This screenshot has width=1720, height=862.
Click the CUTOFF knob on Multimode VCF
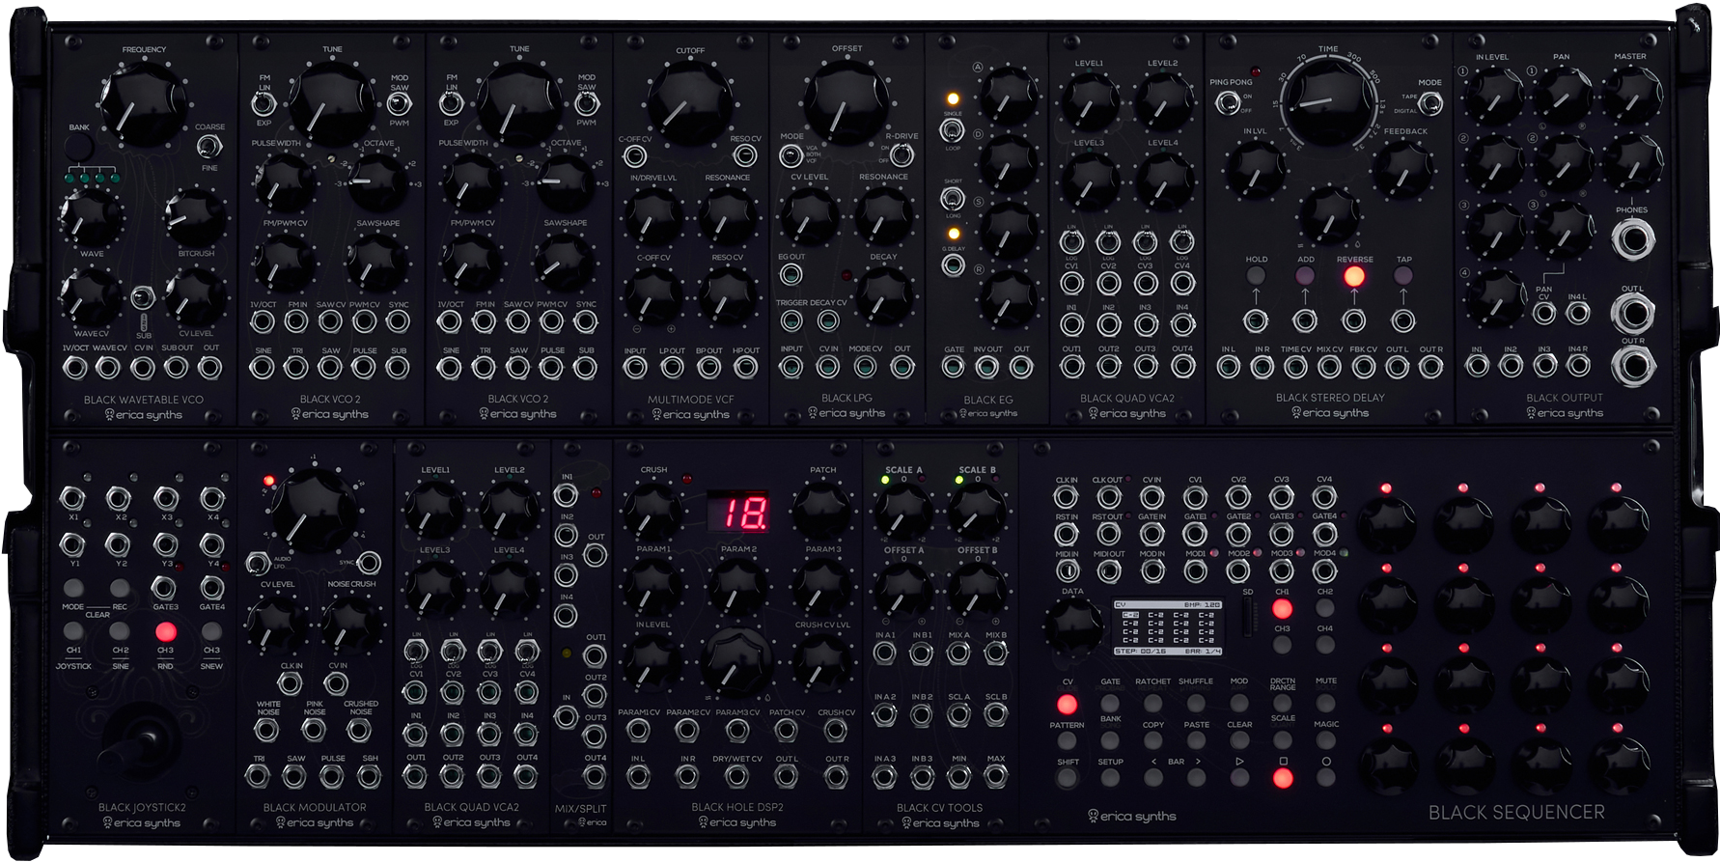tap(689, 101)
